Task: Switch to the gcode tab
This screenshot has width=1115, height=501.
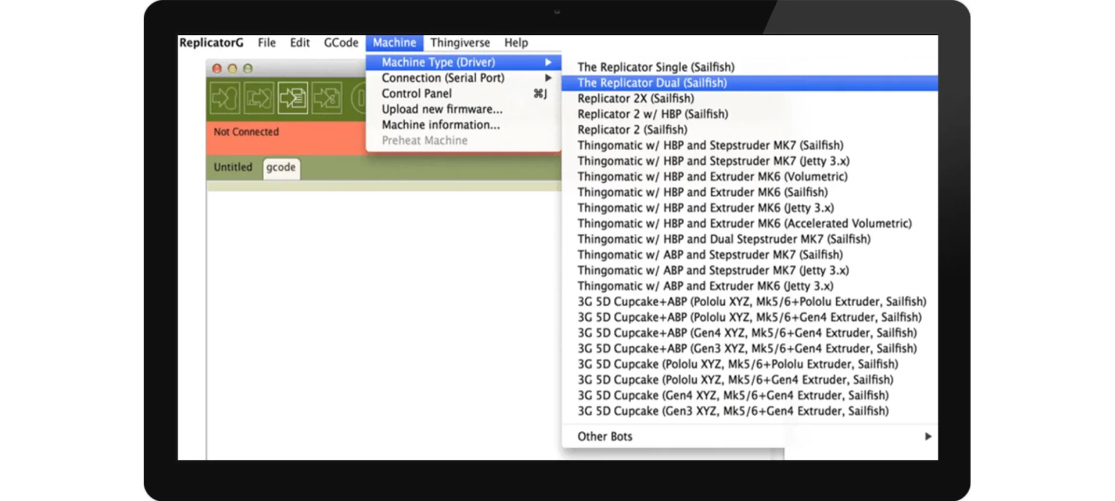Action: point(281,168)
